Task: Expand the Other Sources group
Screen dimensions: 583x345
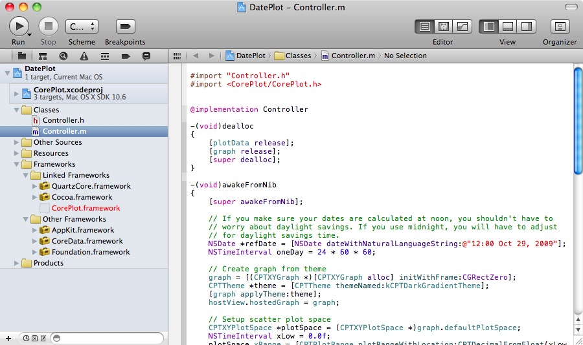Action: point(17,142)
